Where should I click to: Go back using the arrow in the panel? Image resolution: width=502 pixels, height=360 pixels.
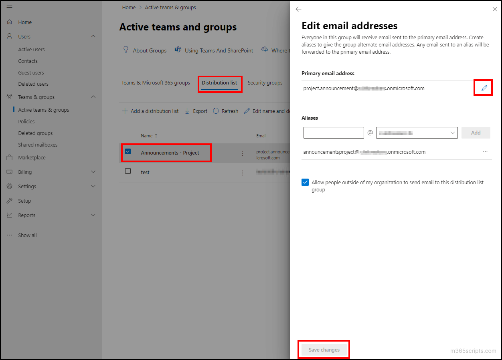coord(298,9)
